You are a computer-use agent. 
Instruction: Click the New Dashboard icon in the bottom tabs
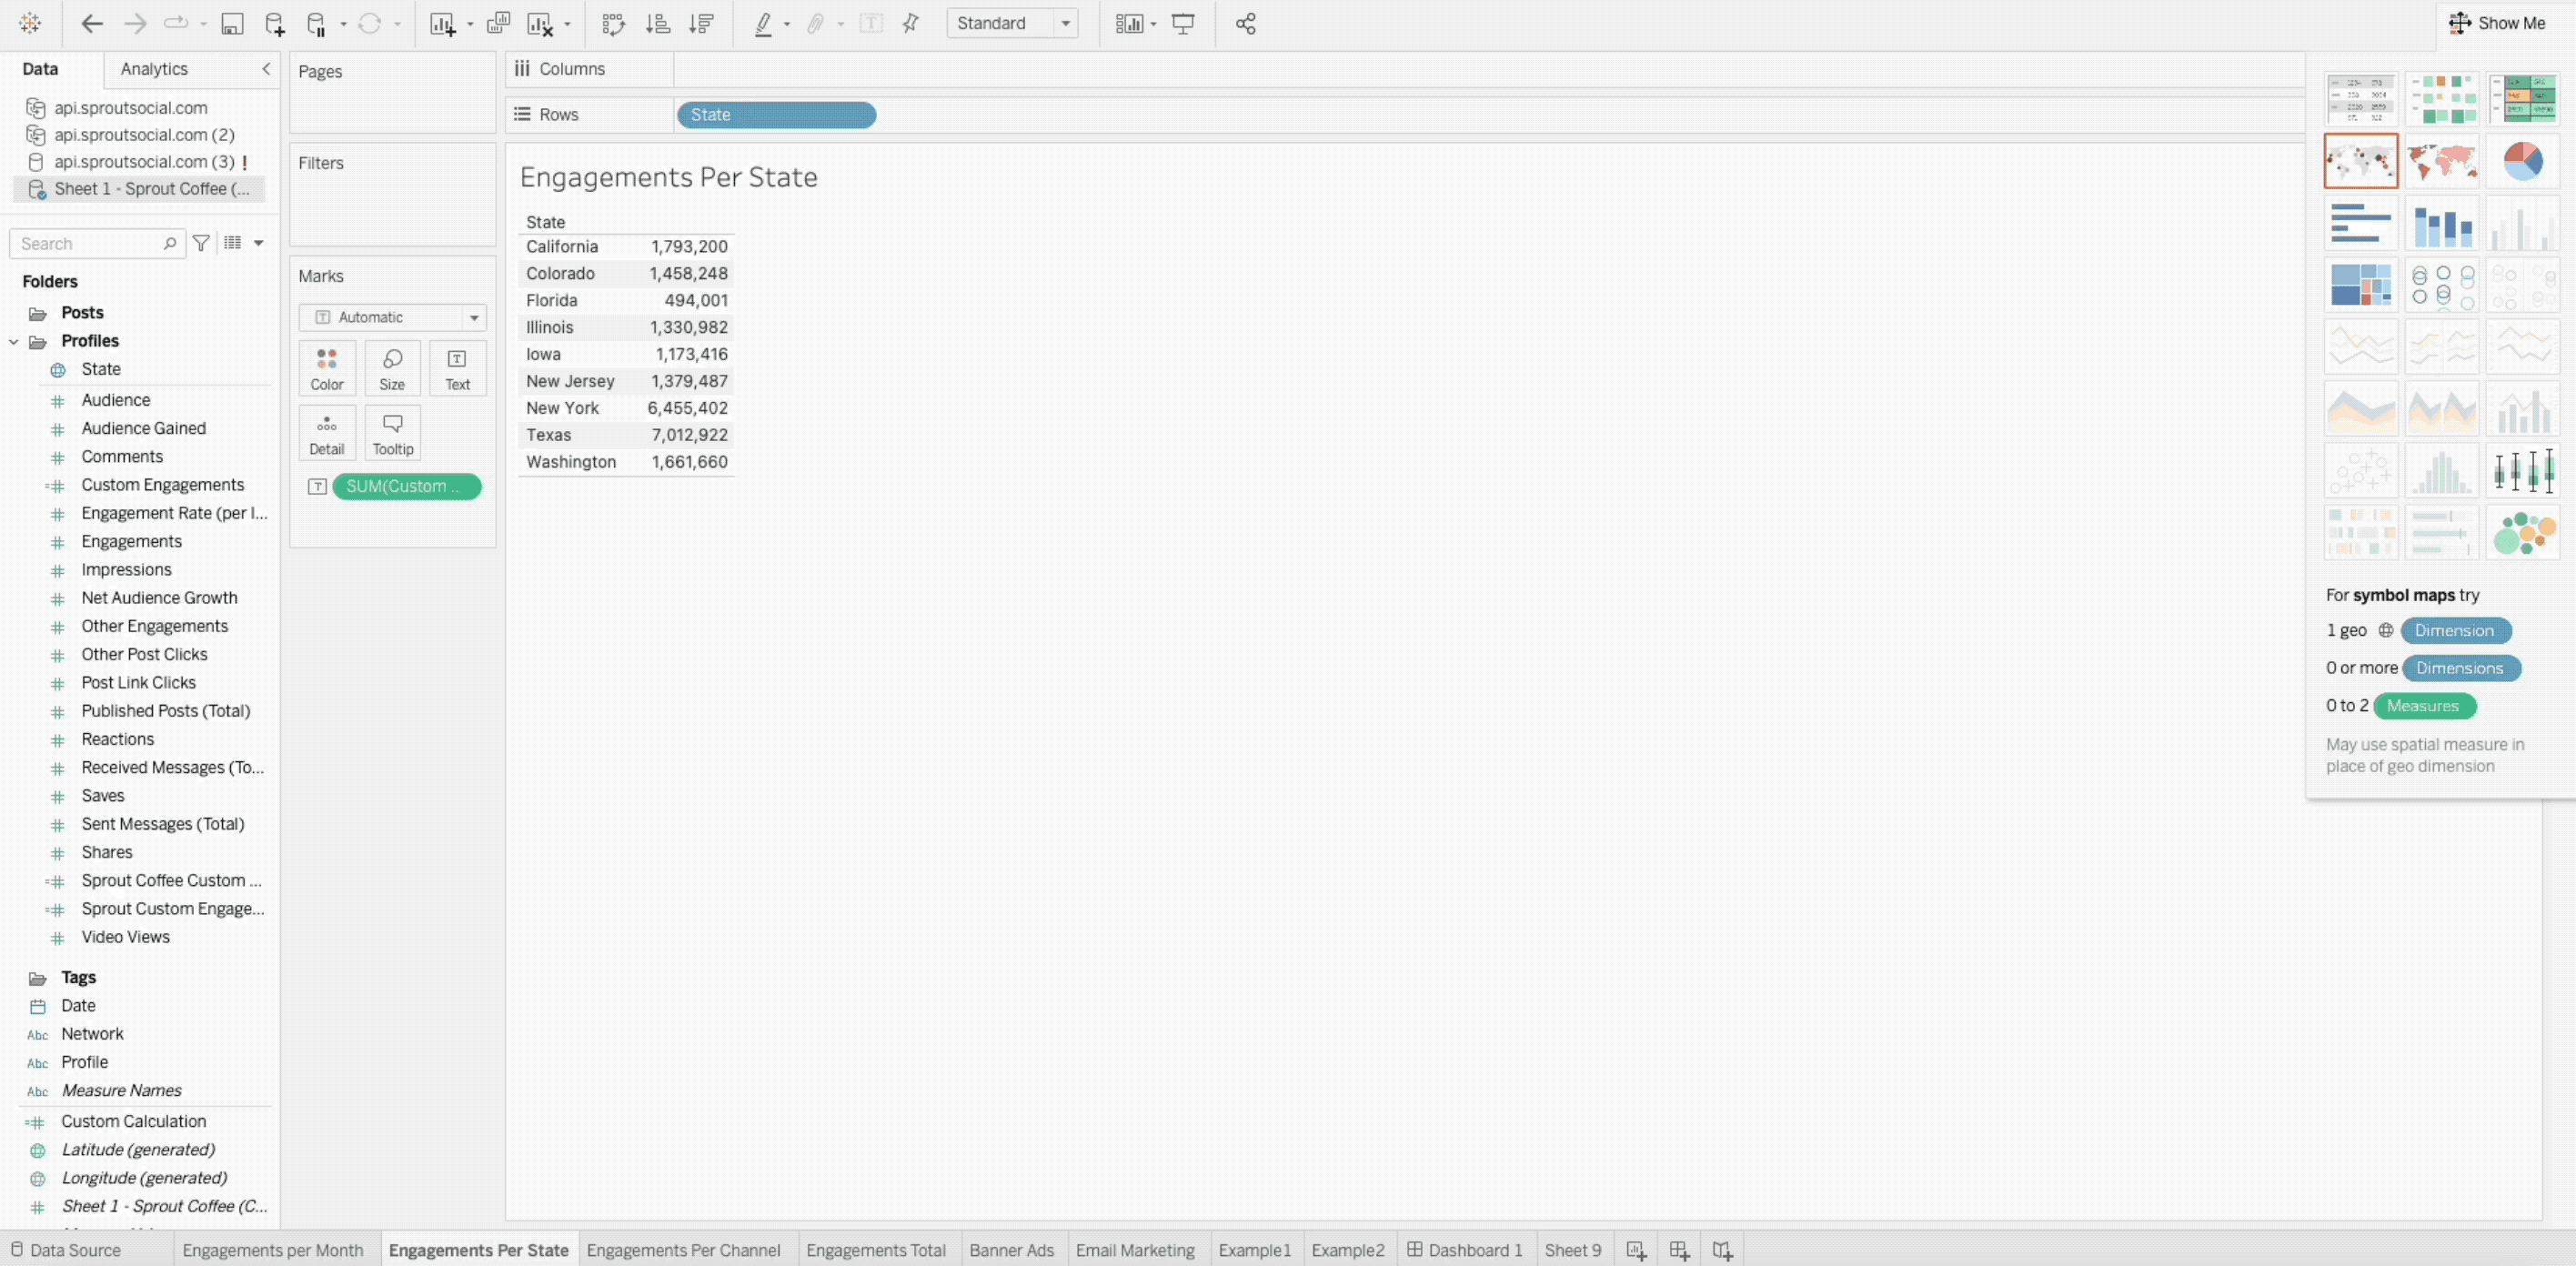pos(1679,1250)
